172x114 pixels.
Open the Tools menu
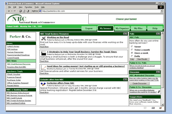pyautogui.click(x=37, y=7)
